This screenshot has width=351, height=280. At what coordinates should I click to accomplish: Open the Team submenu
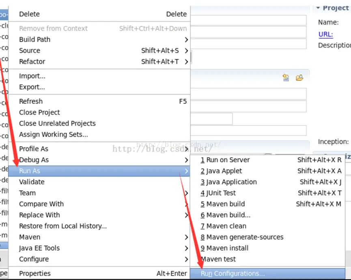(x=99, y=193)
